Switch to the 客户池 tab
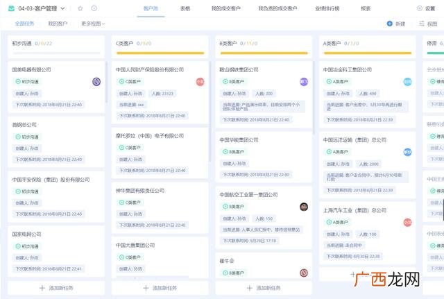The height and width of the screenshot is (299, 444). (x=151, y=9)
